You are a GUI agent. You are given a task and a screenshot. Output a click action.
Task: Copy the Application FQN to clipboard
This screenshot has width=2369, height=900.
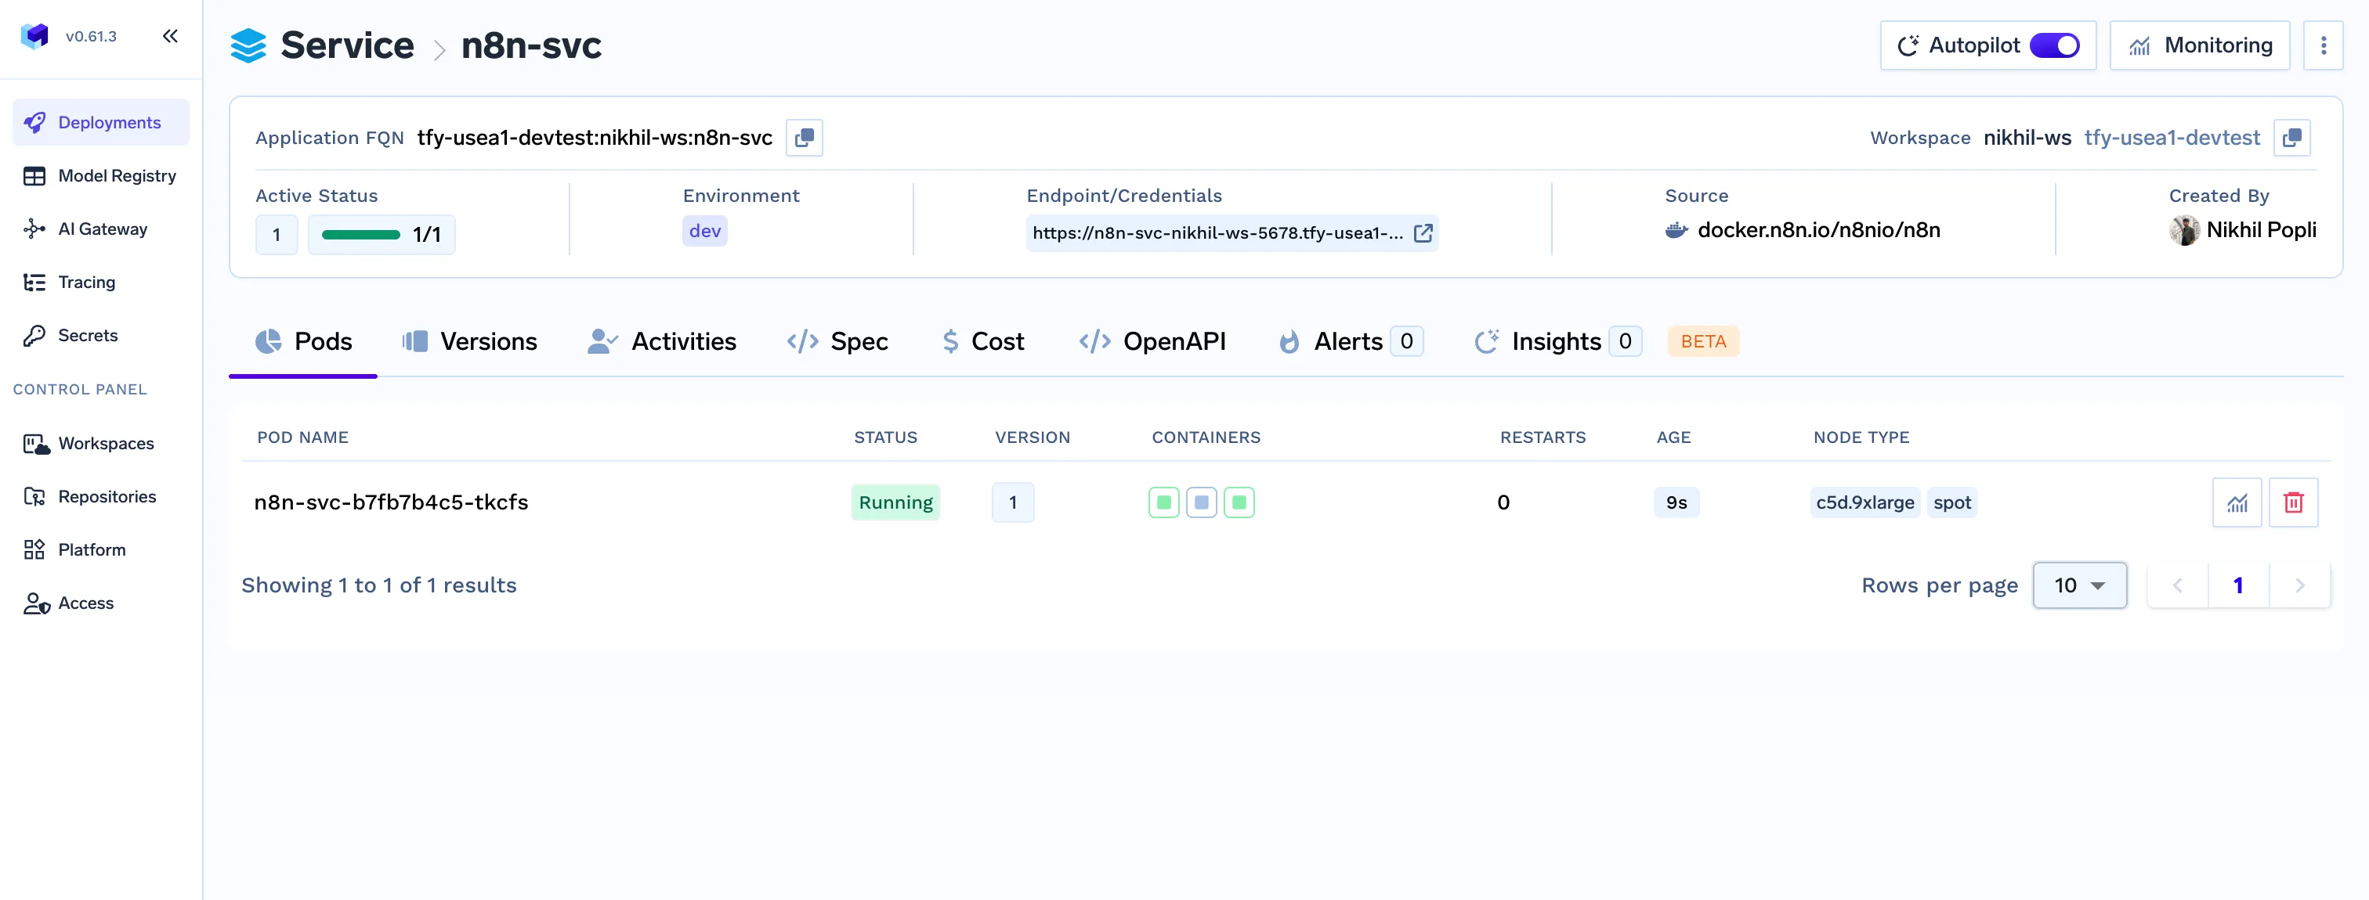pyautogui.click(x=804, y=138)
